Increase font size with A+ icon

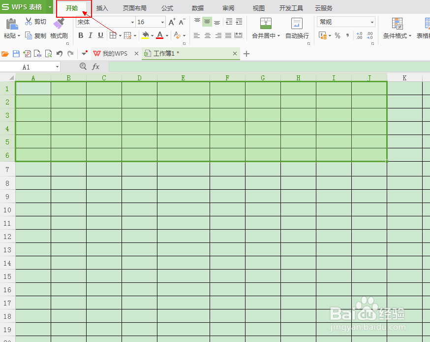coord(172,22)
